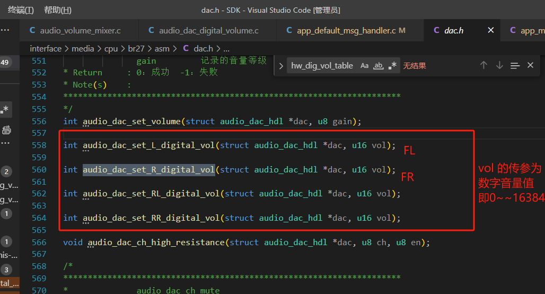The width and height of the screenshot is (545, 294).
Task: Toggle Find in Selection icon
Action: pyautogui.click(x=515, y=65)
